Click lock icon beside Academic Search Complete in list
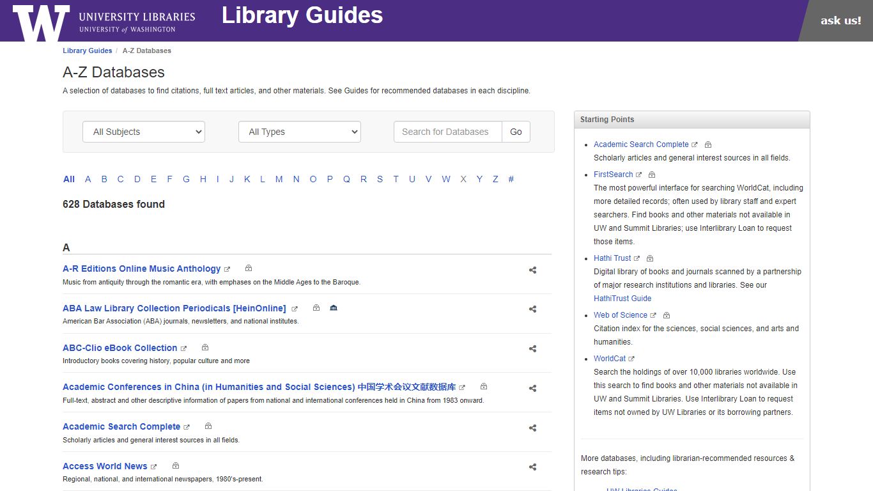Viewport: 873px width, 491px height. [208, 426]
